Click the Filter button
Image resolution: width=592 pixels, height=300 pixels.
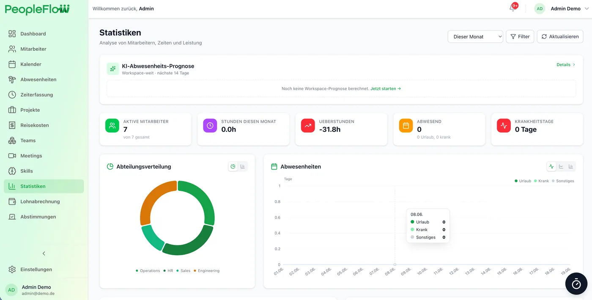[520, 37]
